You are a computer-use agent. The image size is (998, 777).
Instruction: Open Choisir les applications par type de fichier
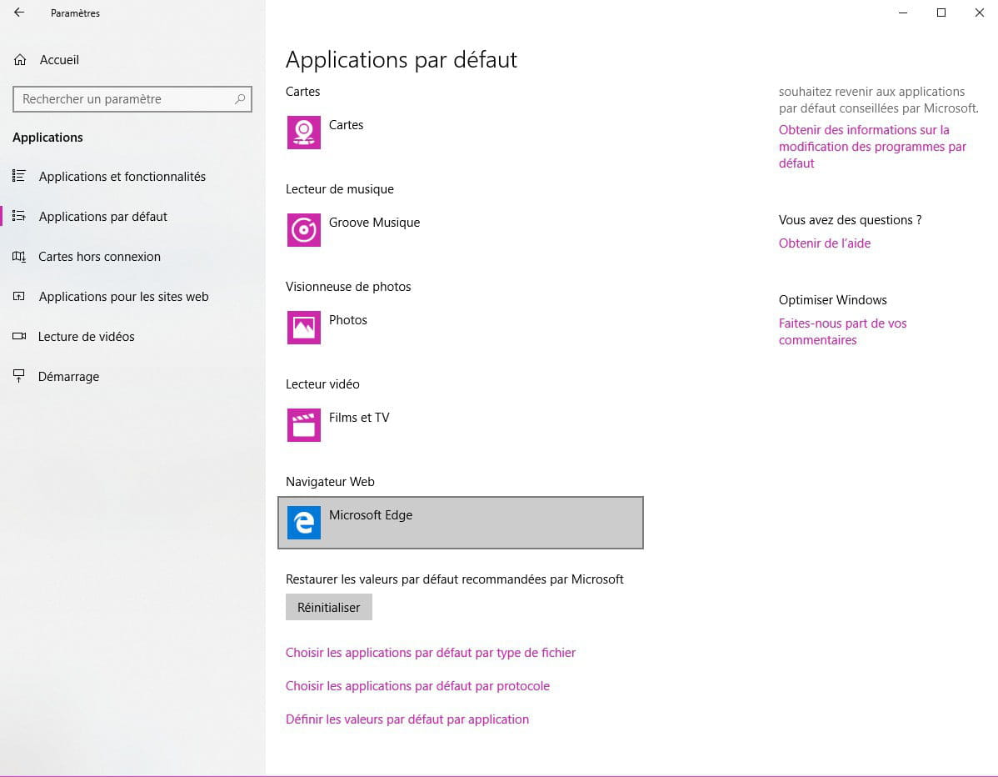tap(430, 652)
